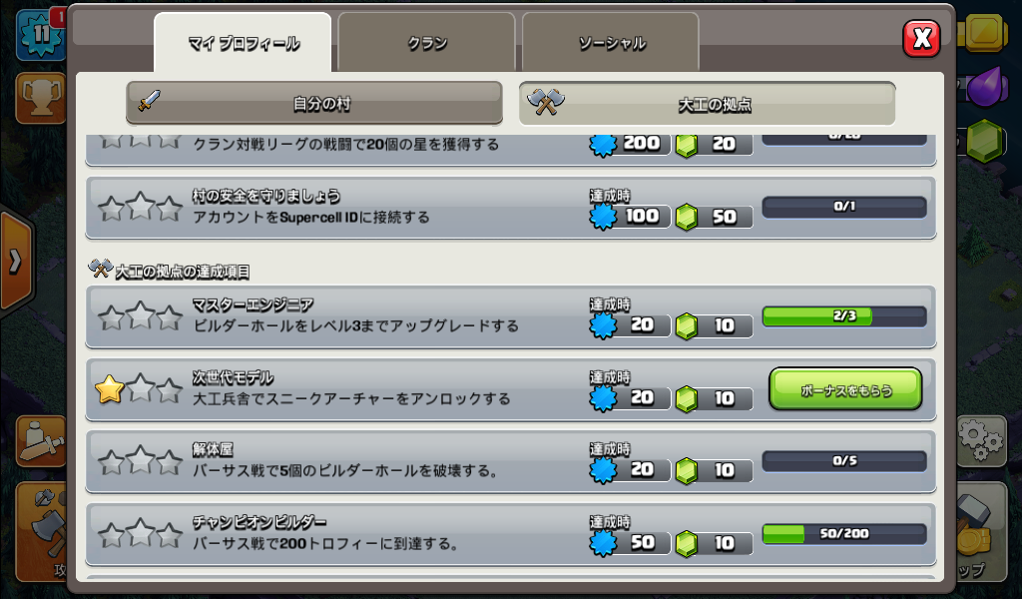Select the マイ プロフィール tab
Viewport: 1022px width, 599px height.
(x=244, y=43)
